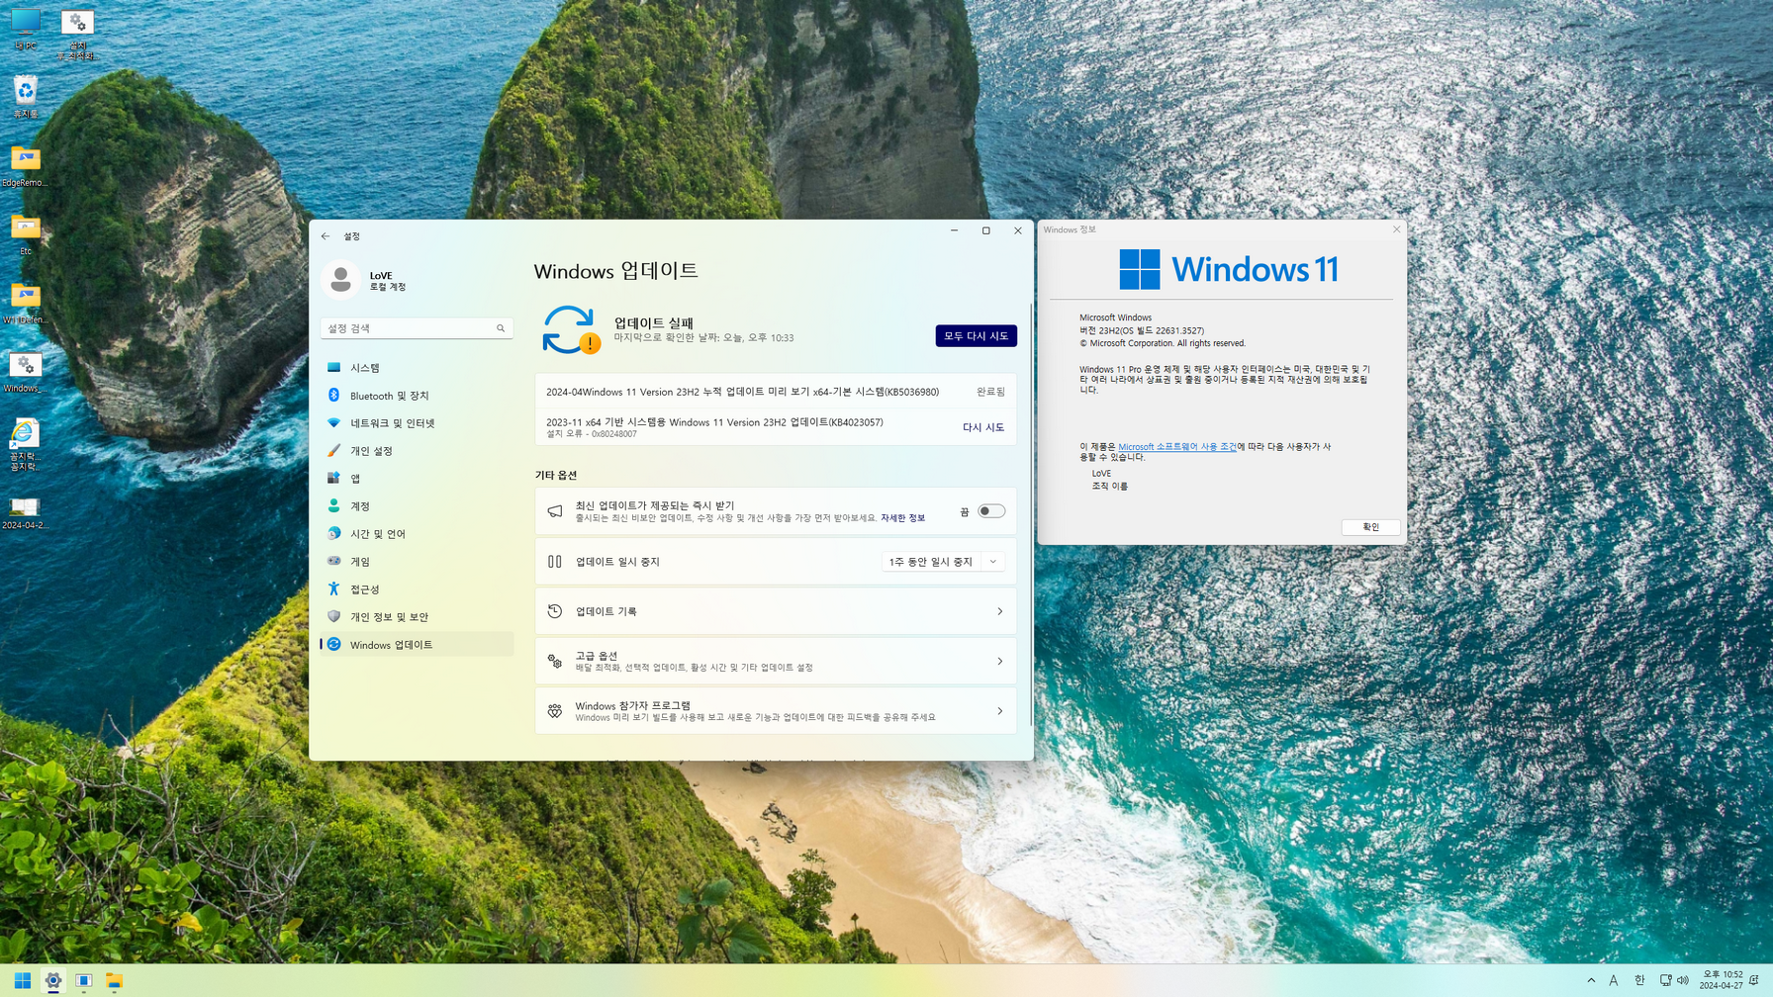Click 확인 in Windows 정보 dialog
The height and width of the screenshot is (997, 1773).
1370,527
